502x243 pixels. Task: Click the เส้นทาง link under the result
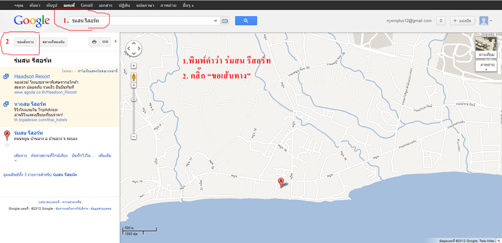pos(21,156)
